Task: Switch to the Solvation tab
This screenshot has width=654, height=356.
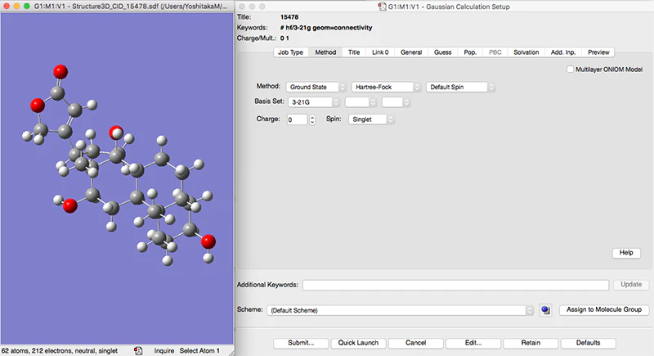Action: point(526,52)
